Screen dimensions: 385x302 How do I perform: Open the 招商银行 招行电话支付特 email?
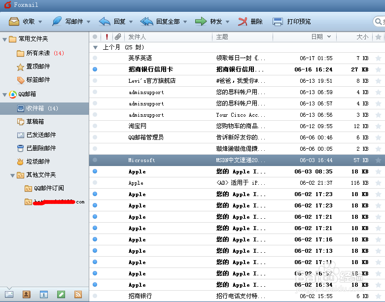coord(237,296)
